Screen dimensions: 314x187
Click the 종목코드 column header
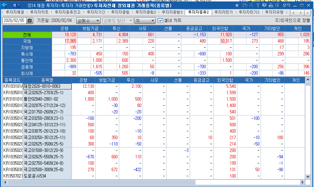click(x=12, y=80)
